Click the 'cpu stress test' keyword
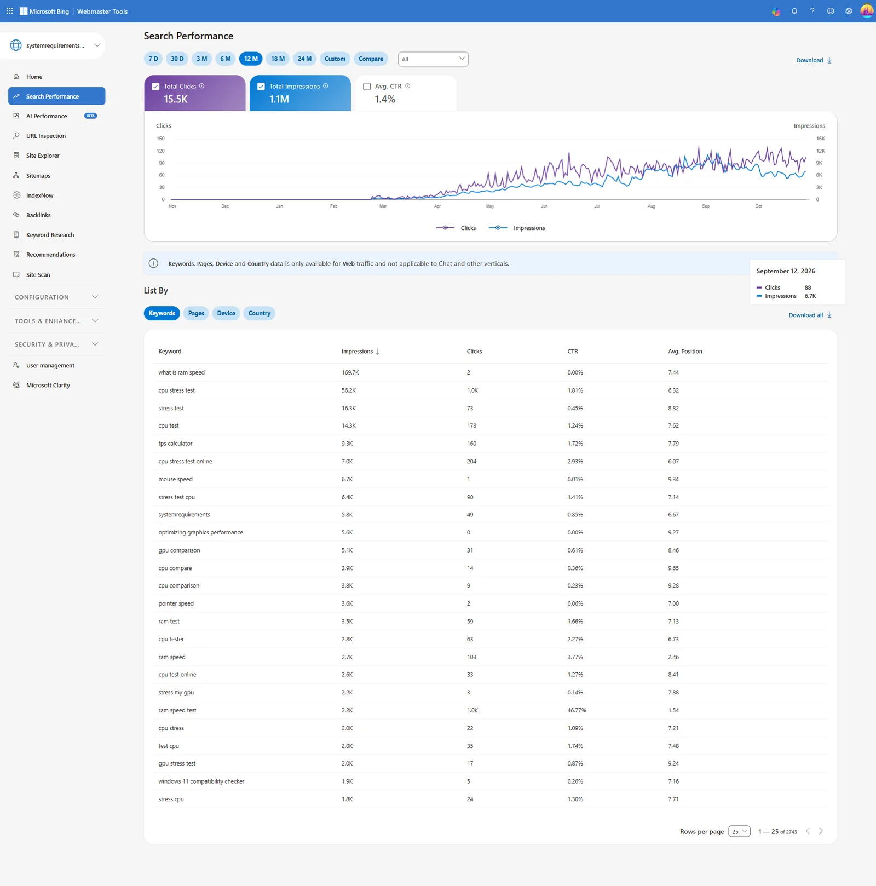876x886 pixels. pyautogui.click(x=176, y=390)
